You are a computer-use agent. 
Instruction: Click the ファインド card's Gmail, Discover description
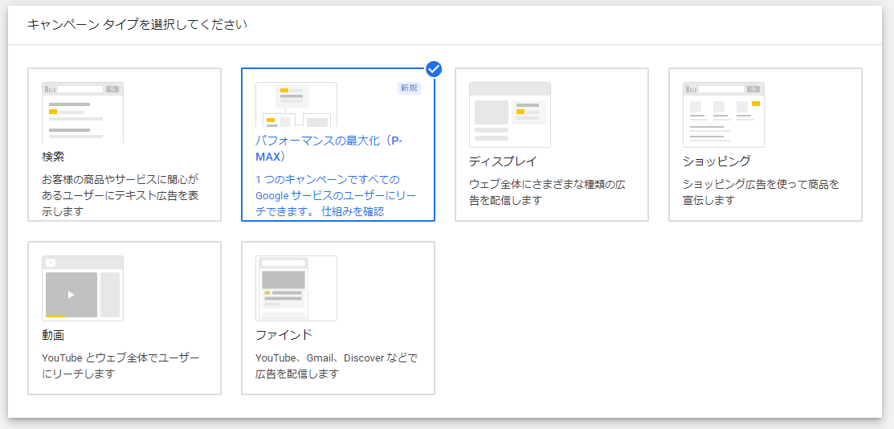[336, 366]
